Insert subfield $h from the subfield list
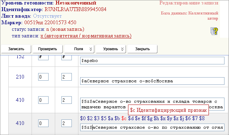The image size is (229, 135). (x=156, y=118)
